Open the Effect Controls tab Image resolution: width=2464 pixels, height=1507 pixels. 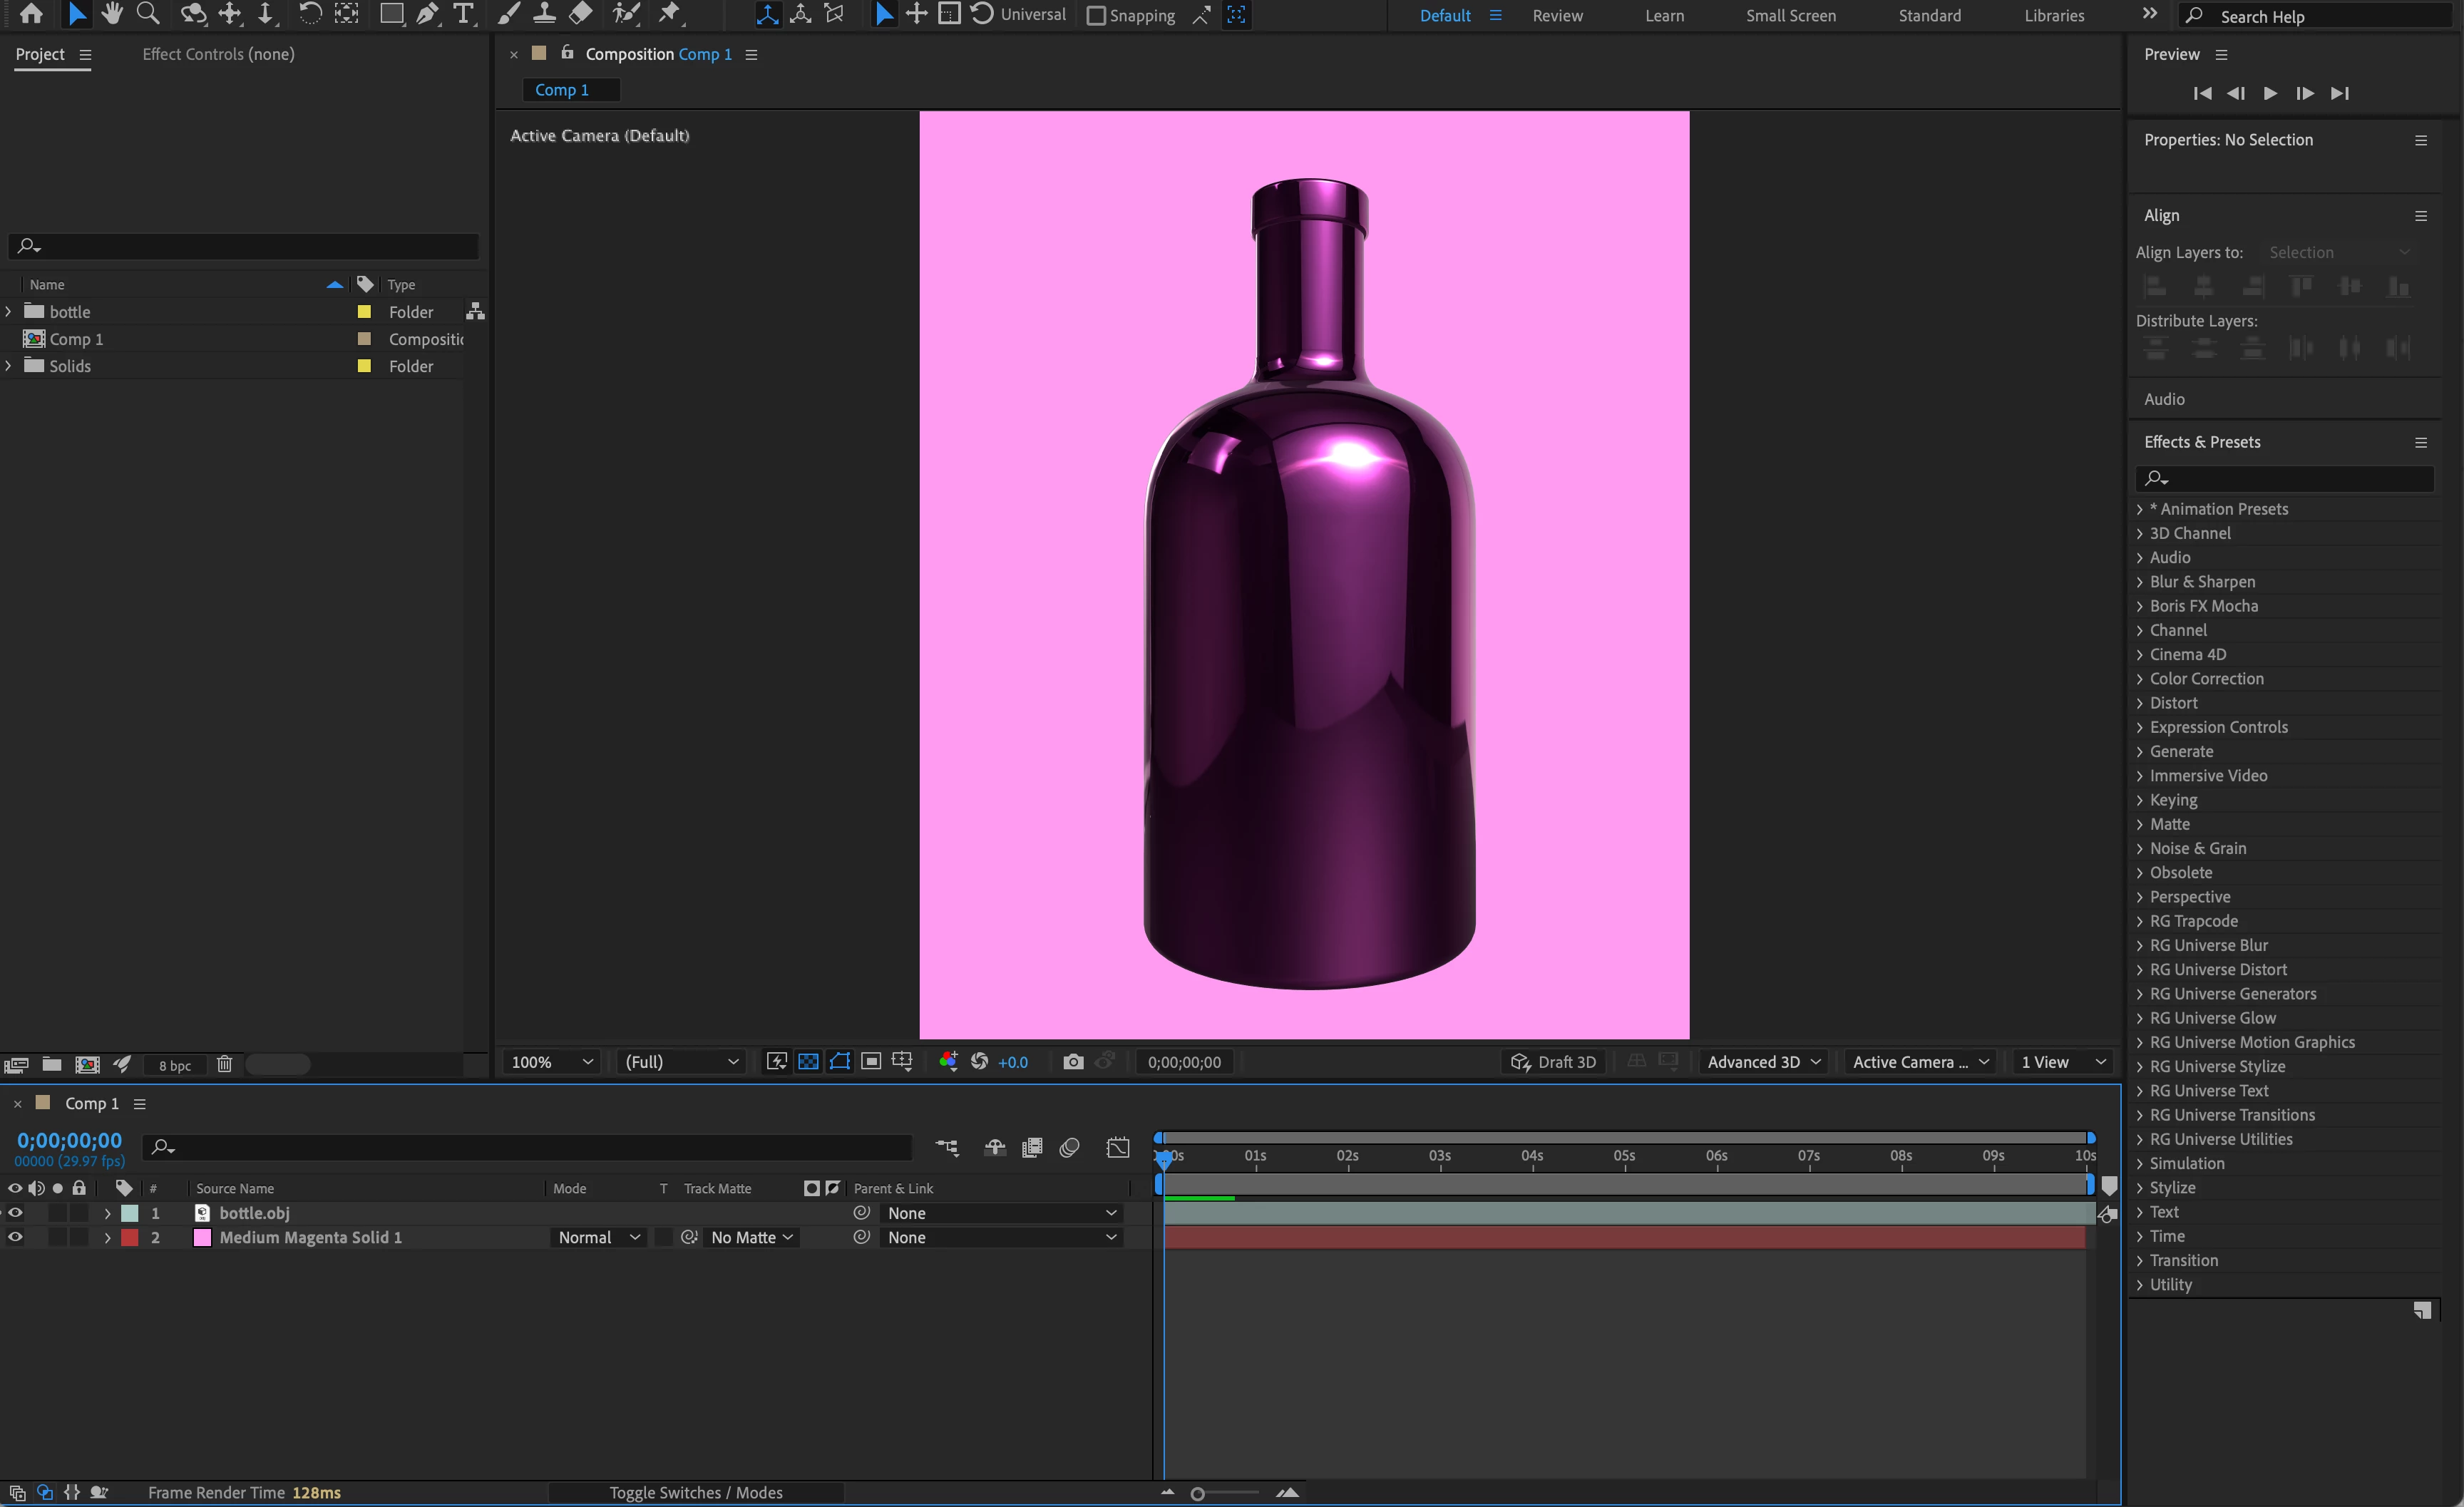(218, 54)
